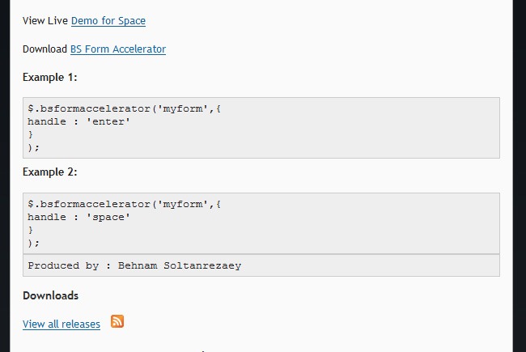Screen dimensions: 526x352
Task: Click the 'Download' text before the link
Action: pyautogui.click(x=45, y=49)
